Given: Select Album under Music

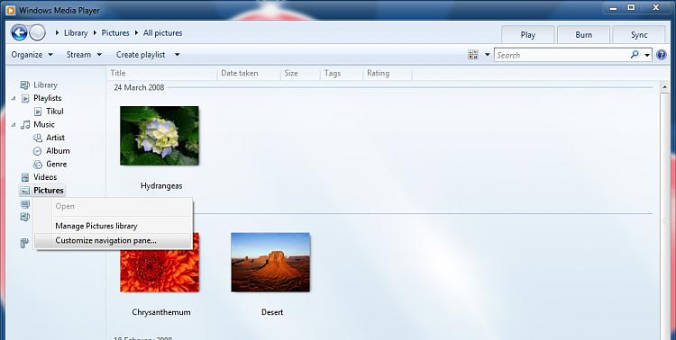Looking at the screenshot, I should pos(58,151).
